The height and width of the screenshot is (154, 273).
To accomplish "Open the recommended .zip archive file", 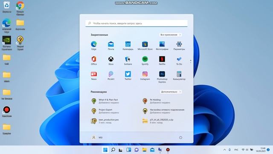I will (157, 121).
